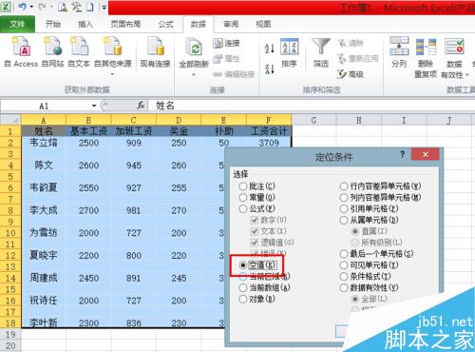
Task: Select the Comments (批注) radio option
Action: click(243, 186)
